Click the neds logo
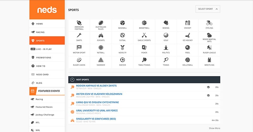This screenshot has width=253, height=132. point(47,10)
